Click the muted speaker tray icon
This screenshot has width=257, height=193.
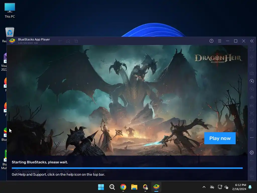[x=226, y=187]
